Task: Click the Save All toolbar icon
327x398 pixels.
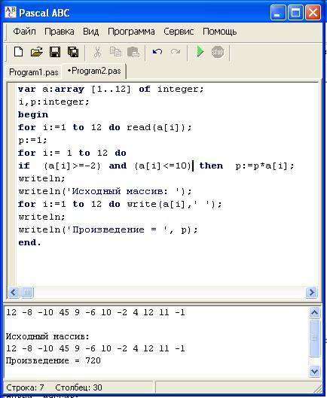Action: pos(73,52)
